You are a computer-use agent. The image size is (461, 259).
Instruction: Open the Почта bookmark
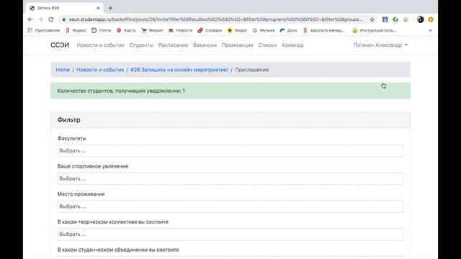pyautogui.click(x=102, y=30)
